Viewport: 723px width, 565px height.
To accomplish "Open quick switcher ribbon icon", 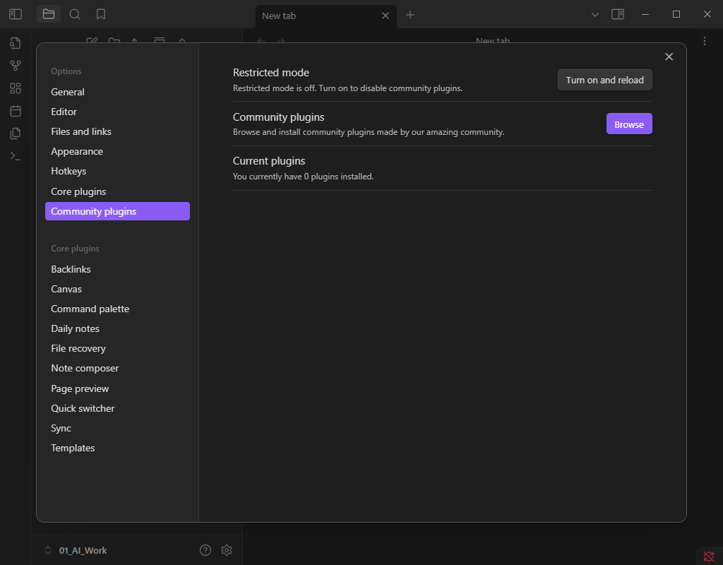I will [16, 43].
